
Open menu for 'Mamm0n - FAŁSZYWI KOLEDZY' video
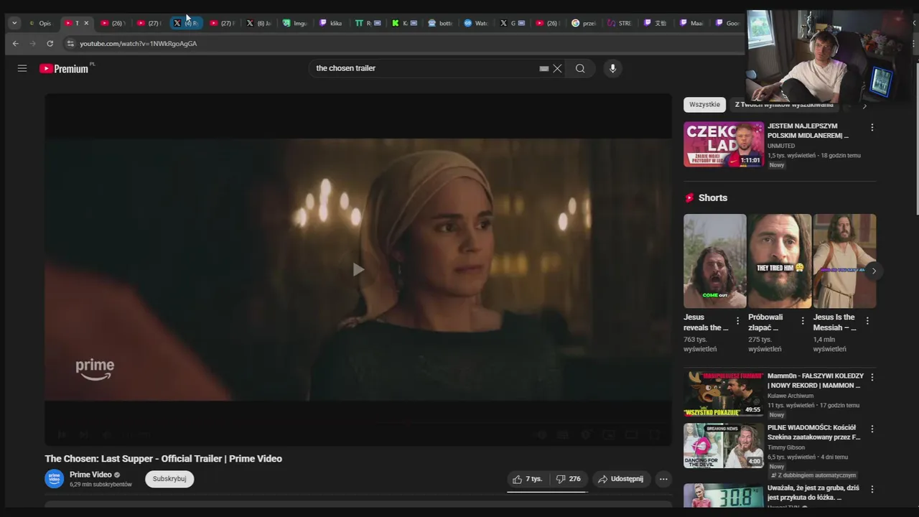coord(872,377)
